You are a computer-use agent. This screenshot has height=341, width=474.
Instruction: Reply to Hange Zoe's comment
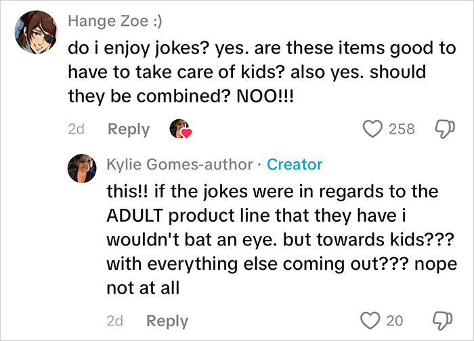click(129, 129)
